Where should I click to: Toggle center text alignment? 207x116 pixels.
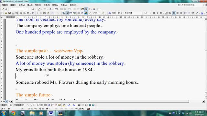(178, 13)
